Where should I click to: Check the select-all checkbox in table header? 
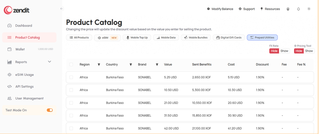(x=71, y=64)
